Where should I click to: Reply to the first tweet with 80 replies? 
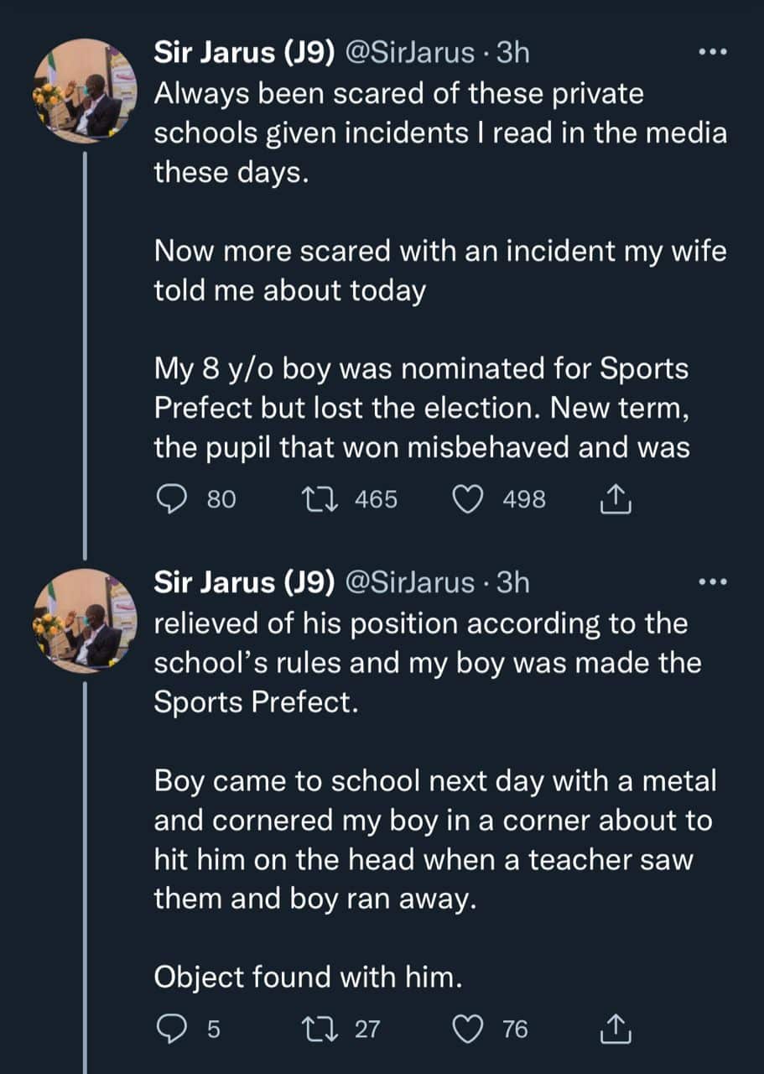pyautogui.click(x=171, y=499)
